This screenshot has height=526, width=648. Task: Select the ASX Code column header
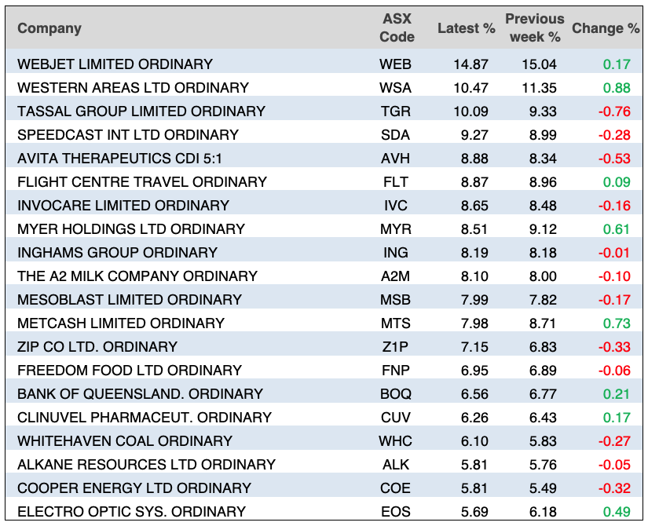click(x=396, y=28)
